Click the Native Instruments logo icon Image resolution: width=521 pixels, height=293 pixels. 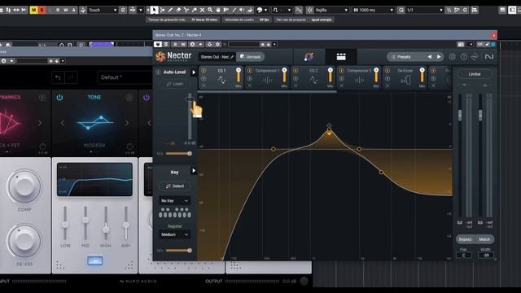489,57
